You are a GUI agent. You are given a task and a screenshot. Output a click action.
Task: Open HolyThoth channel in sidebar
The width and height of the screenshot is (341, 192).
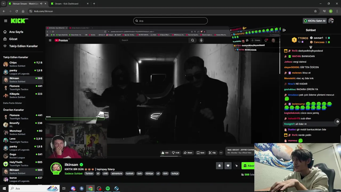pyautogui.click(x=23, y=163)
